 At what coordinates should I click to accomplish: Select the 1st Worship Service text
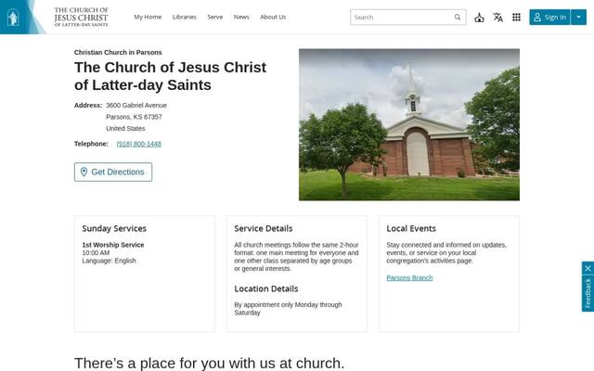[x=113, y=245]
